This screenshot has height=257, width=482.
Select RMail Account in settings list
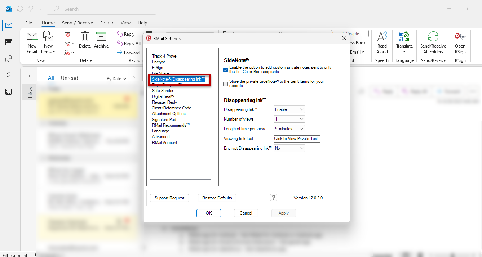[164, 143]
